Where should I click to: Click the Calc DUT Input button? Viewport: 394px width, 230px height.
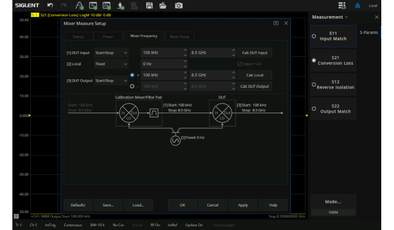pyautogui.click(x=255, y=53)
